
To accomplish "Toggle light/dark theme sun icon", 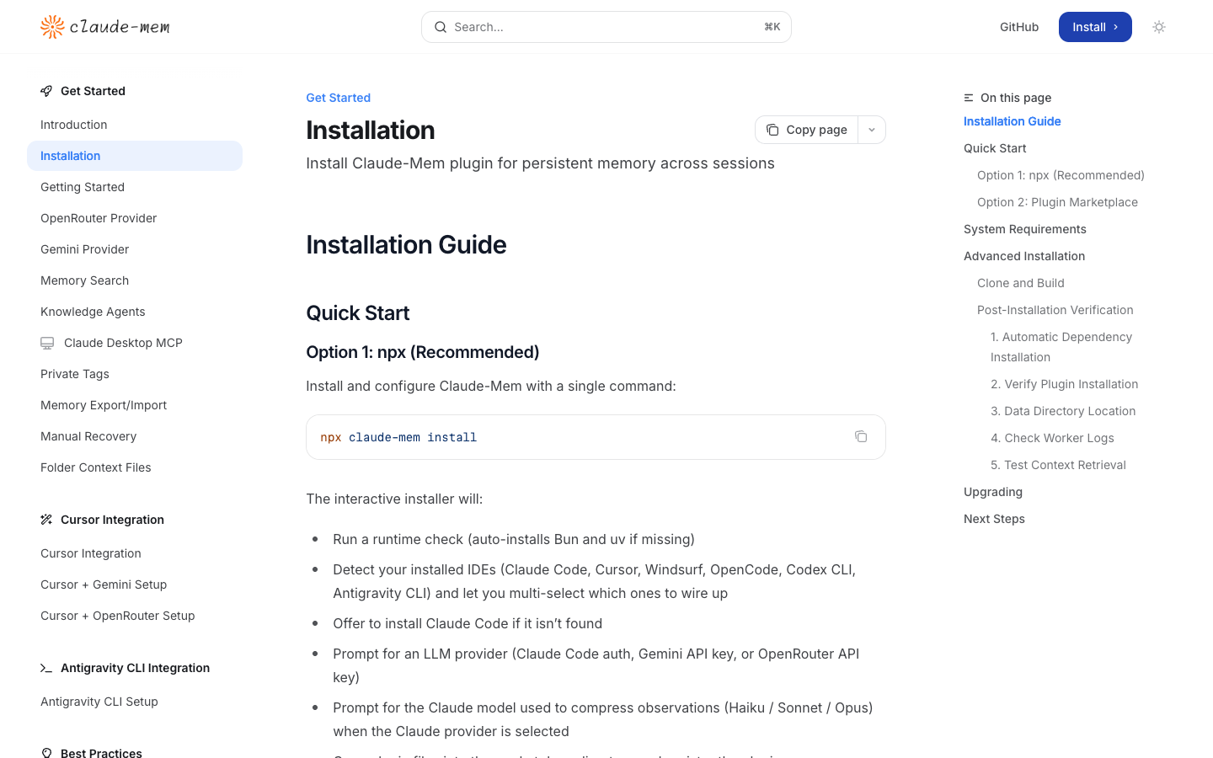I will (1159, 27).
